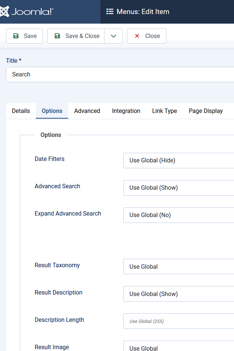Click the Save & Close button
Screen dimensions: 234x351
(x=76, y=36)
